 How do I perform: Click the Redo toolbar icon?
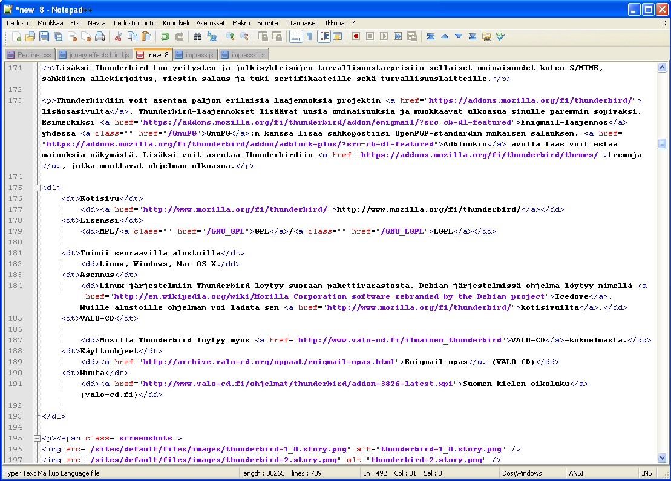(179, 37)
